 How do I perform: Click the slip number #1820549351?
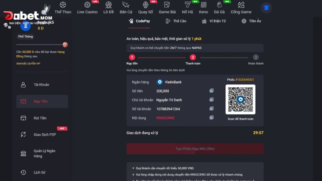point(245,80)
